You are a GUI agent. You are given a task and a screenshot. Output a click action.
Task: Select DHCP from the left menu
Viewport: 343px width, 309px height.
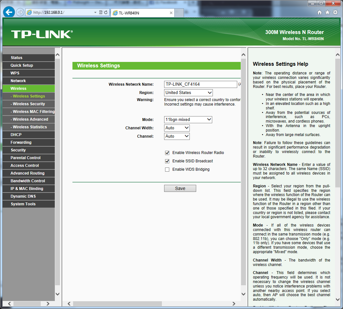point(16,135)
